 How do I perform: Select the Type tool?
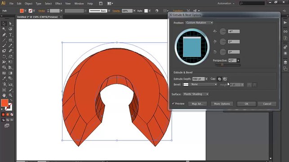[x=10, y=35]
